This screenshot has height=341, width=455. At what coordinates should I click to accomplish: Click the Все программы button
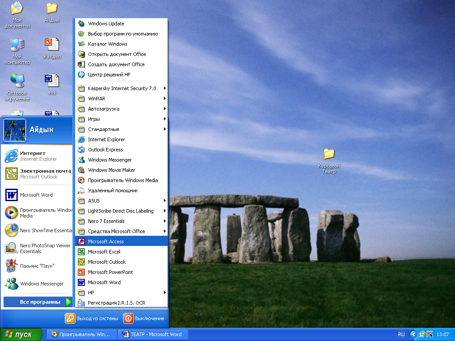38,302
